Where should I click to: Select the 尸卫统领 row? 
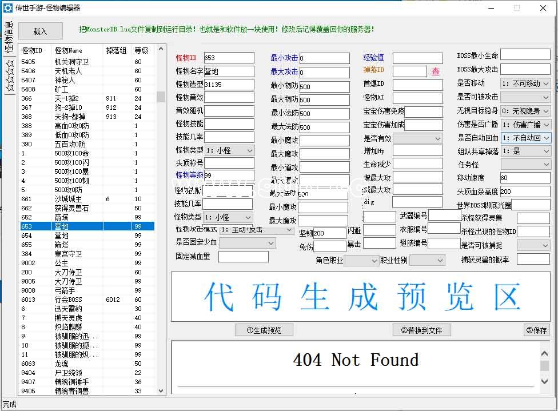(x=87, y=373)
